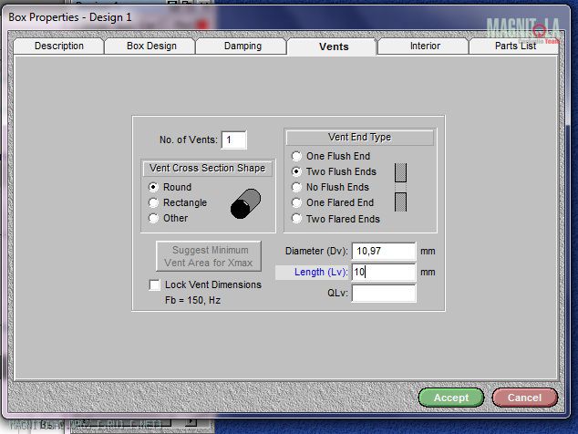Choose Two Flared Ends vent type
This screenshot has height=434, width=578.
pyautogui.click(x=296, y=219)
